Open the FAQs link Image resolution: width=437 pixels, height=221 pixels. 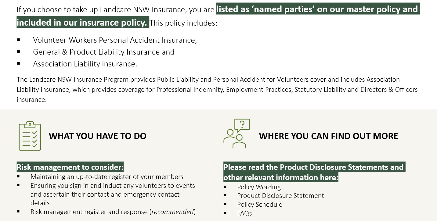coord(244,213)
